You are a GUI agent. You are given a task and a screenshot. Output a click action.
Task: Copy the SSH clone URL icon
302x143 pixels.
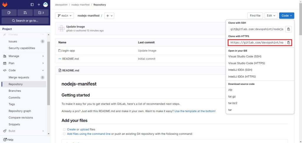[288, 29]
